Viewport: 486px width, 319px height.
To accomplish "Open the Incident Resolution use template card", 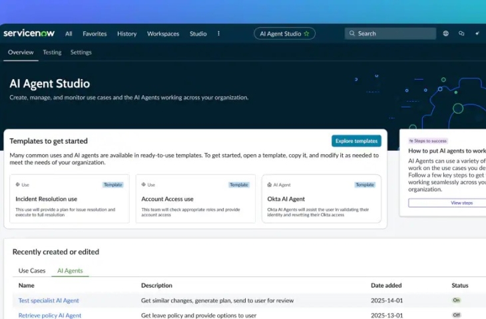I will (69, 199).
